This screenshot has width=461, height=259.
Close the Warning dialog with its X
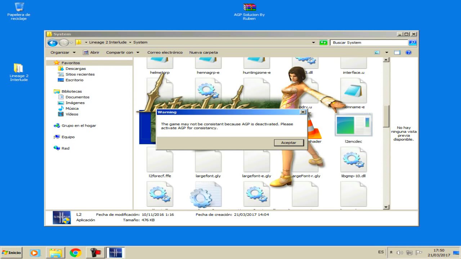[x=303, y=112]
